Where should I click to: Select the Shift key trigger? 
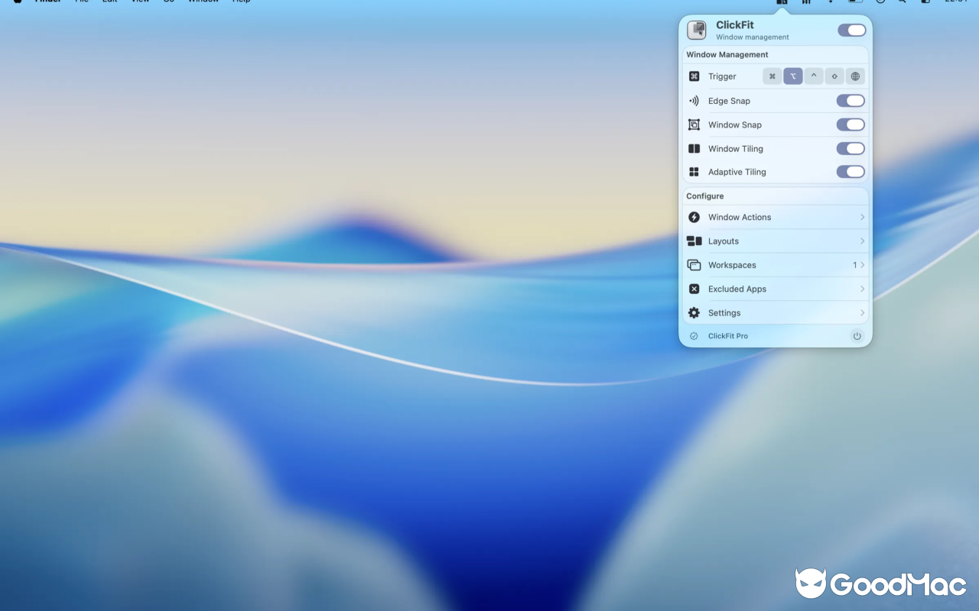click(x=834, y=76)
